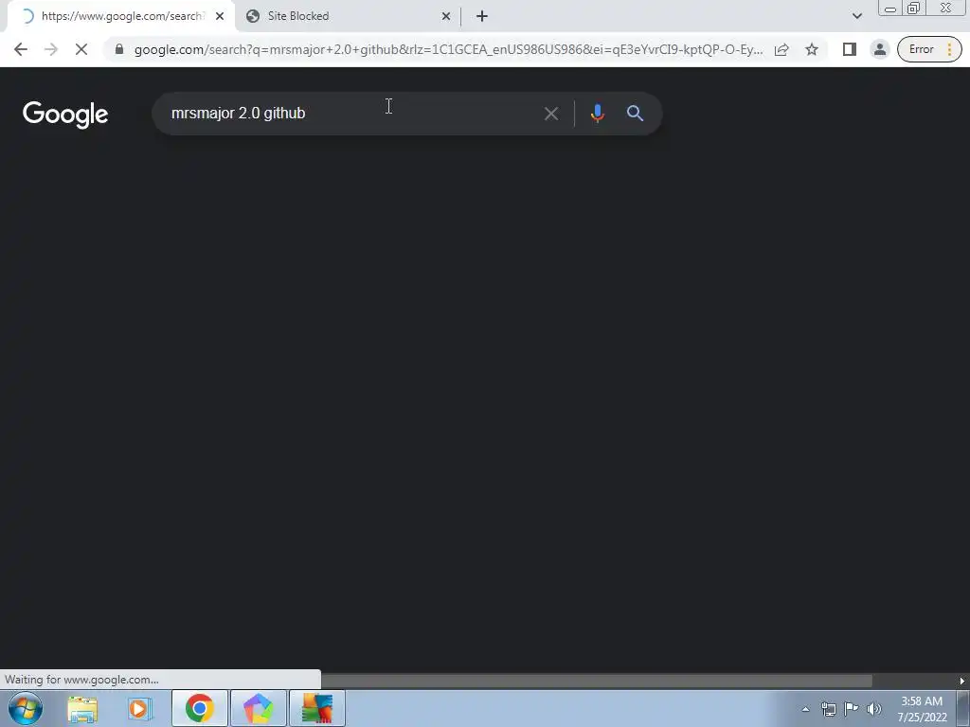970x727 pixels.
Task: Share this page via the share icon
Action: click(x=781, y=49)
